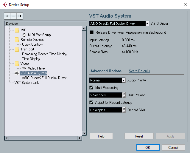Click the add device plus icon
This screenshot has height=153, width=190.
[x=7, y=16]
